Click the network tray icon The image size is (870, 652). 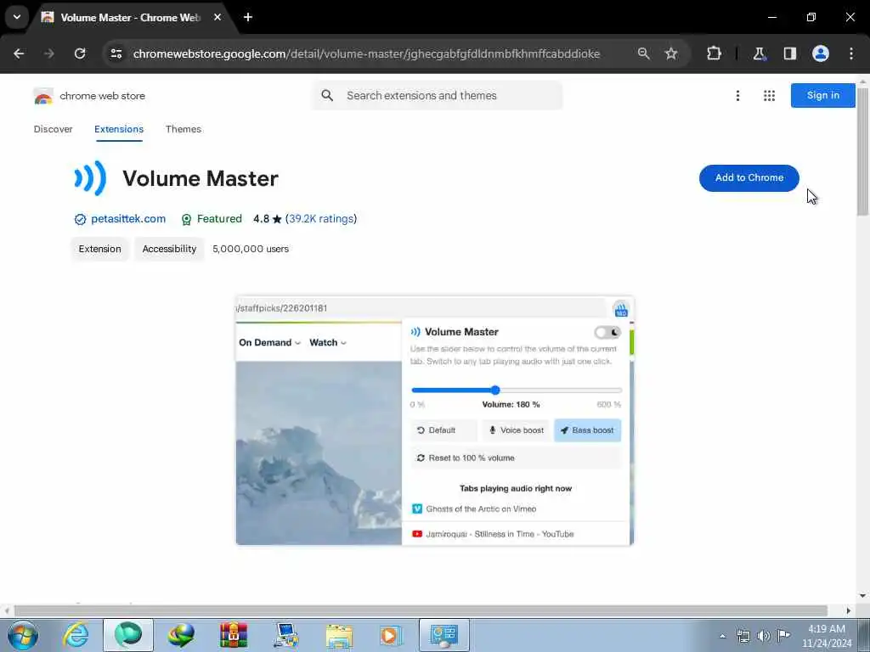pyautogui.click(x=743, y=636)
